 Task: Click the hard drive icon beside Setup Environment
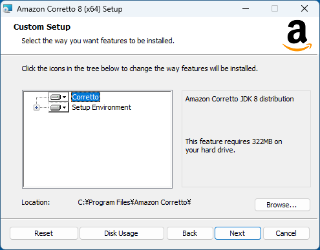click(x=56, y=107)
